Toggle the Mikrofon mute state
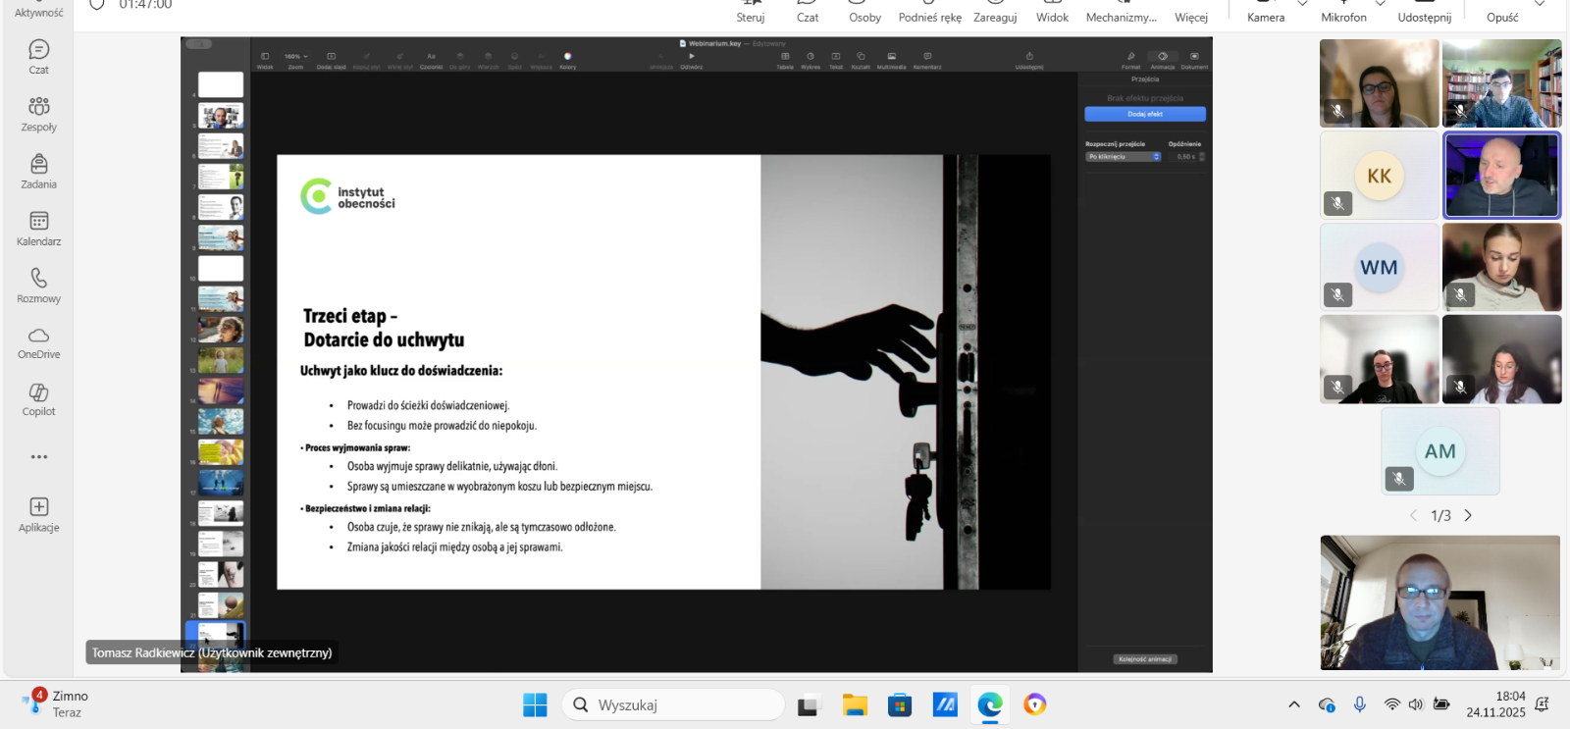This screenshot has height=729, width=1570. tap(1343, 11)
